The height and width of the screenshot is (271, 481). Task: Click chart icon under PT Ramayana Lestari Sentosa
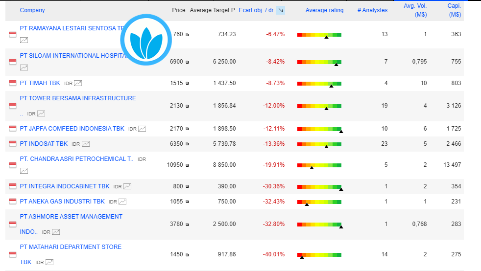[x=24, y=40]
